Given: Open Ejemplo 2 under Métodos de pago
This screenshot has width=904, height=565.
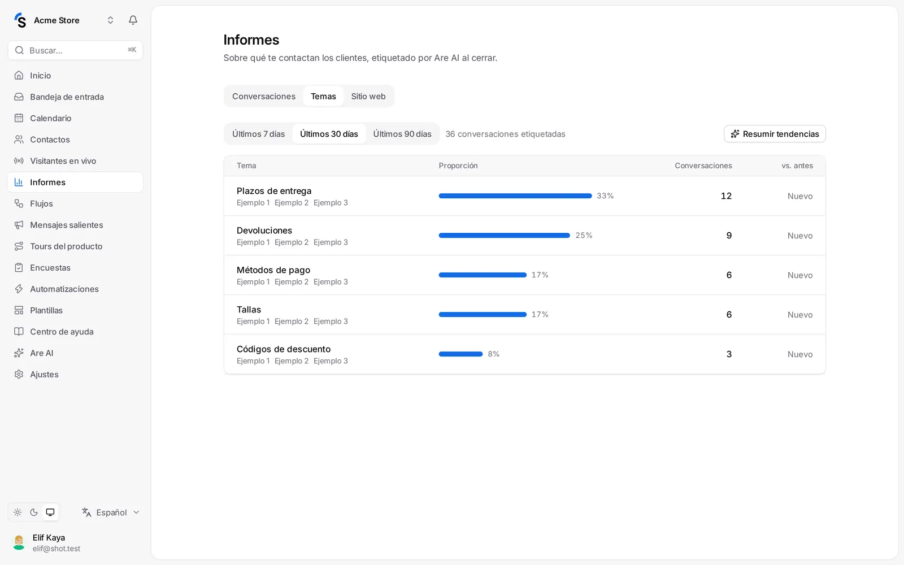Looking at the screenshot, I should [292, 282].
